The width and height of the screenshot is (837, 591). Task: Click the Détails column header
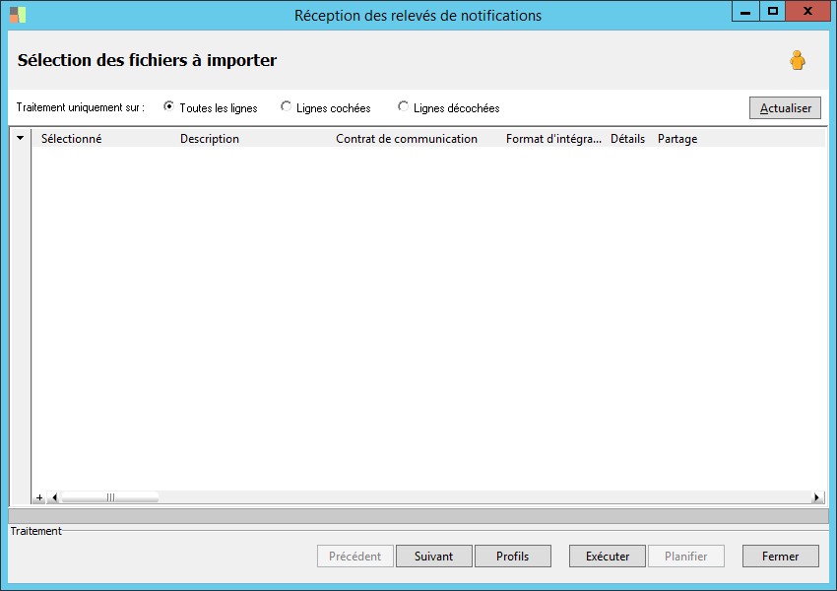(x=627, y=139)
